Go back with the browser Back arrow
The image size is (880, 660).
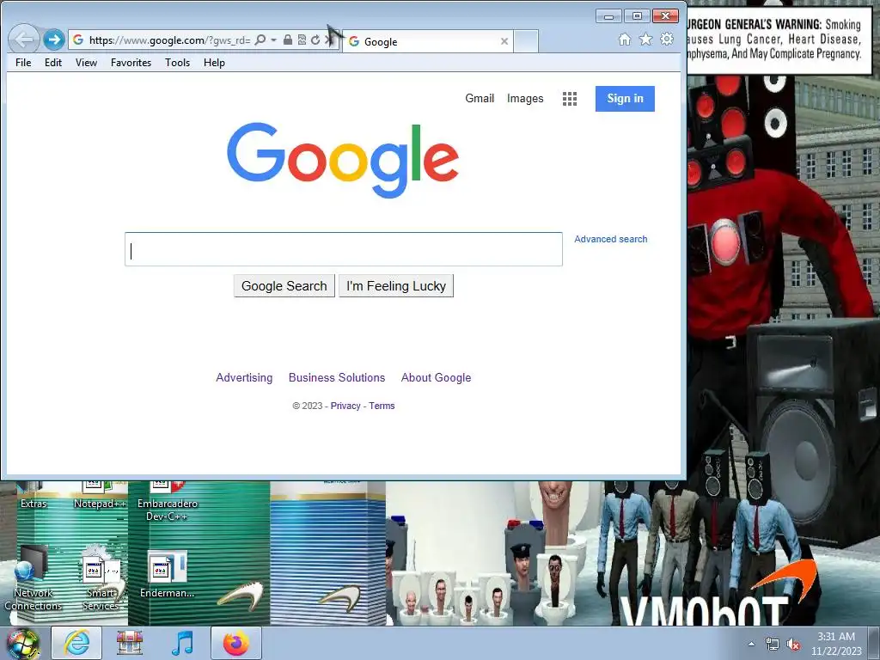point(23,40)
